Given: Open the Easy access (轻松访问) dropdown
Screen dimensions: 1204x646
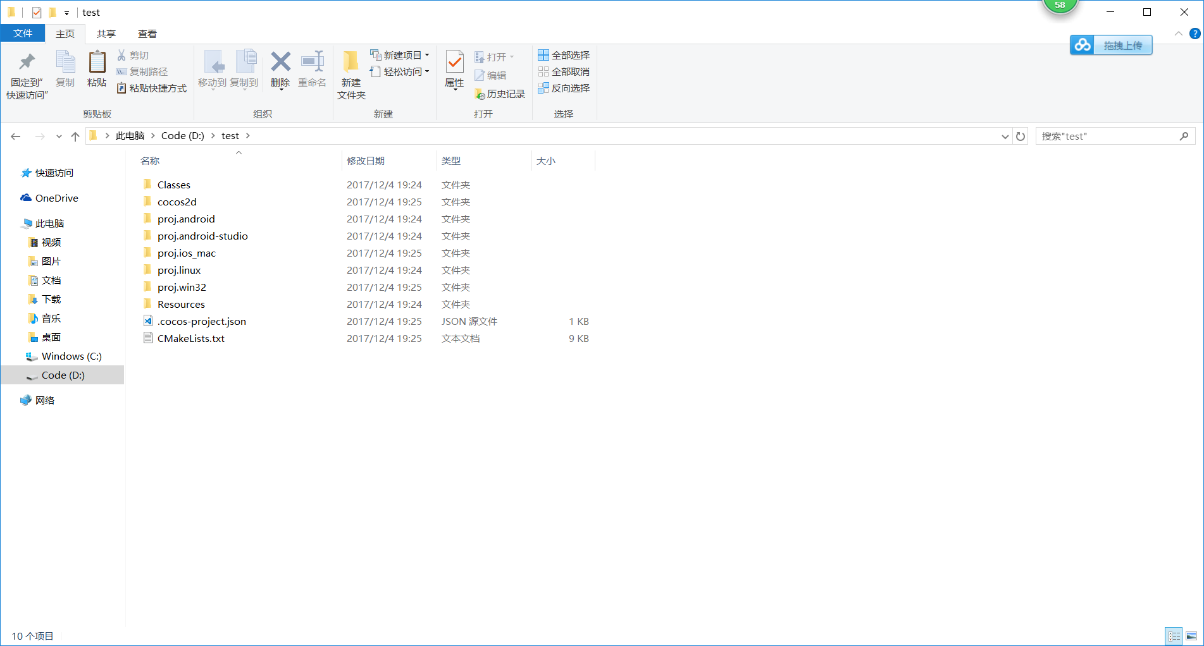Looking at the screenshot, I should click(x=400, y=72).
